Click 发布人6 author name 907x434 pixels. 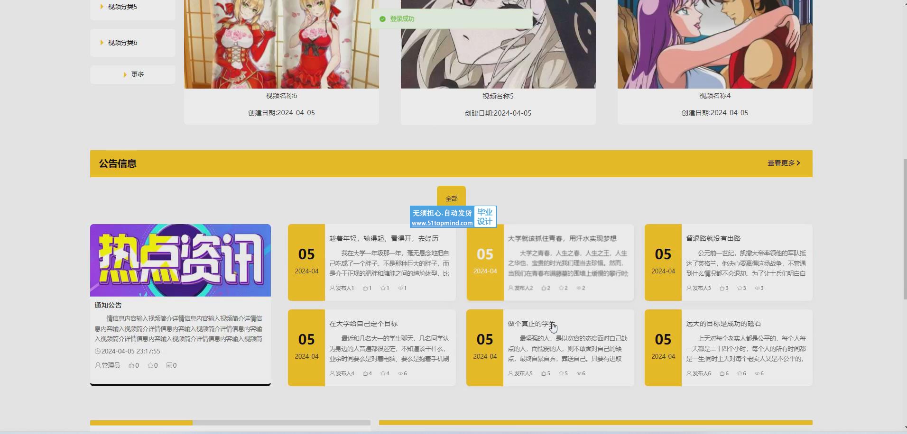(x=702, y=373)
